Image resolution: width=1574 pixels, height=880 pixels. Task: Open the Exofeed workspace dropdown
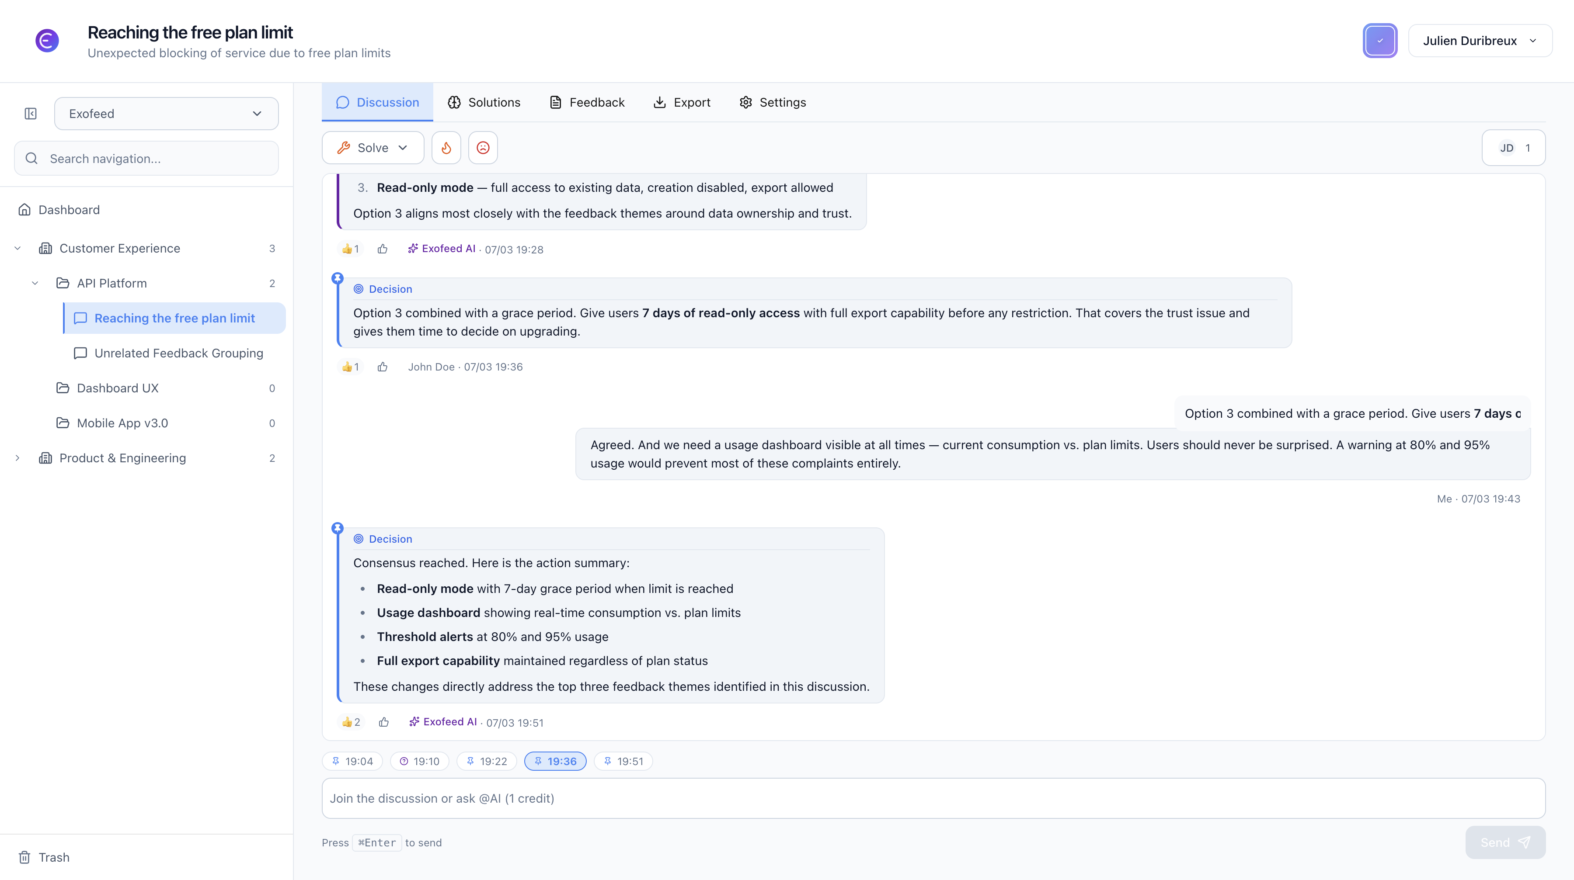(x=166, y=114)
